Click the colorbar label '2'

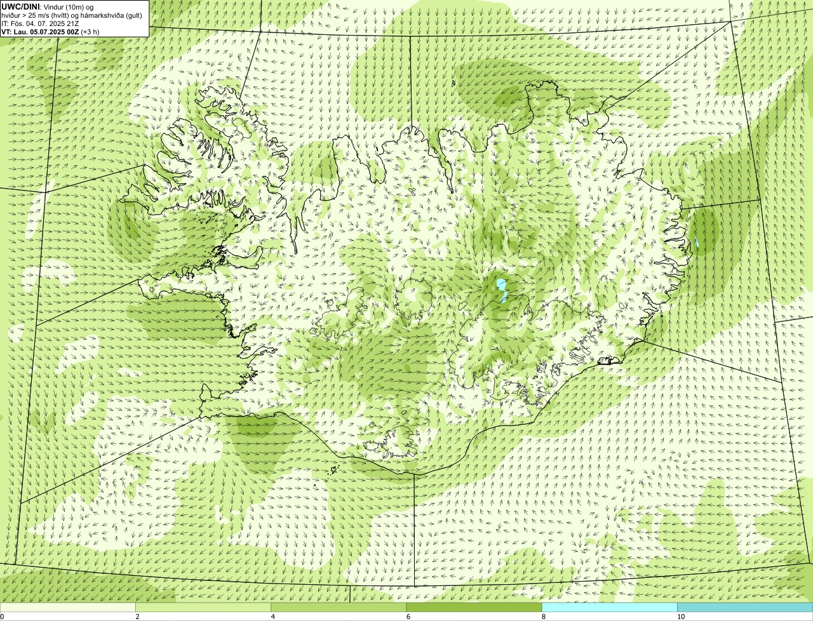pos(137,617)
